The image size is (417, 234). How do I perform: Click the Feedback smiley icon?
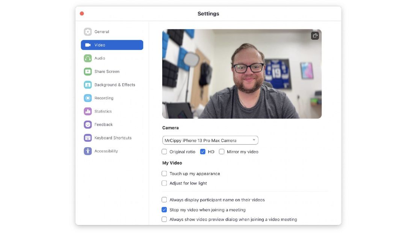[x=88, y=124]
